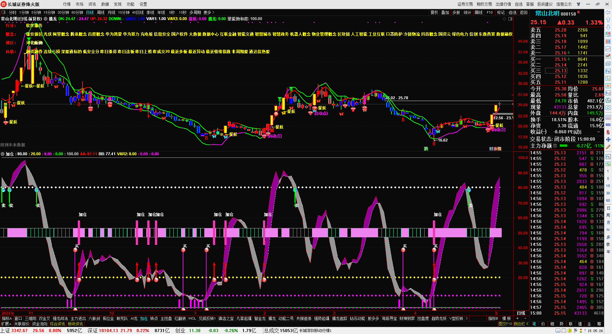The height and width of the screenshot is (334, 612).
Task: Open the orange '自' watchlist sidebar icon
Action: tap(608, 86)
